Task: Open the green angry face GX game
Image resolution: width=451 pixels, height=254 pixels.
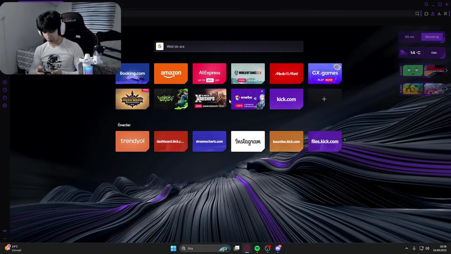Action: click(413, 71)
